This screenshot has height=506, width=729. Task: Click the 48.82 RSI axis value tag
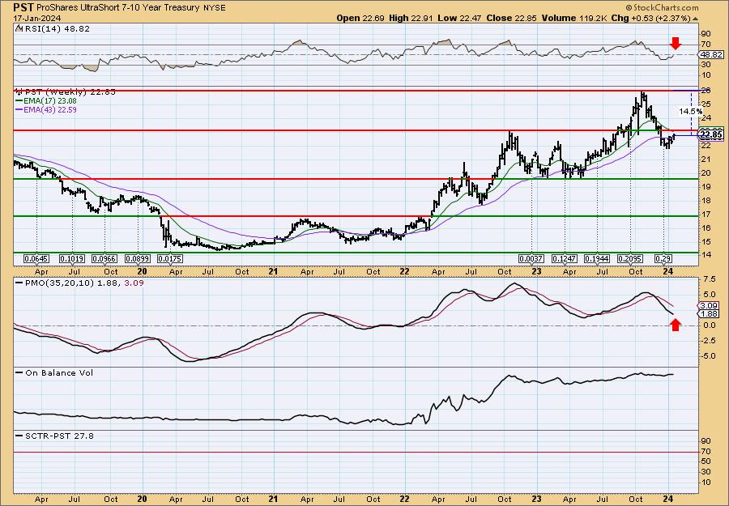710,55
